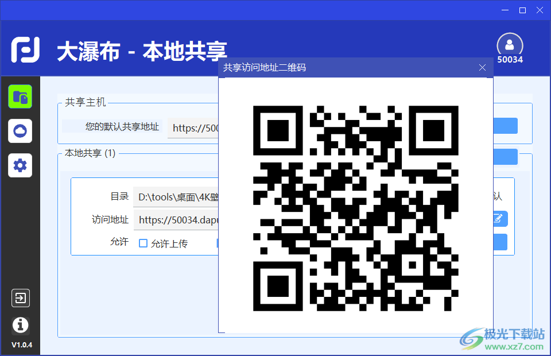The width and height of the screenshot is (551, 356).
Task: Click the blue button in 共享主机 section
Action: [x=505, y=126]
